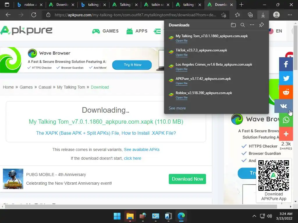Switch to the second Download tab
This screenshot has width=298, height=223.
pyautogui.click(x=220, y=5)
